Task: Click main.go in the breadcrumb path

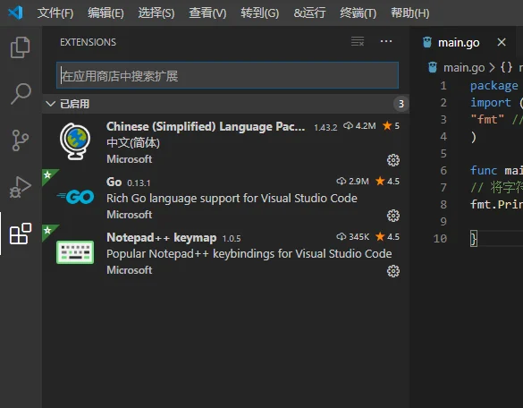Action: (x=464, y=68)
